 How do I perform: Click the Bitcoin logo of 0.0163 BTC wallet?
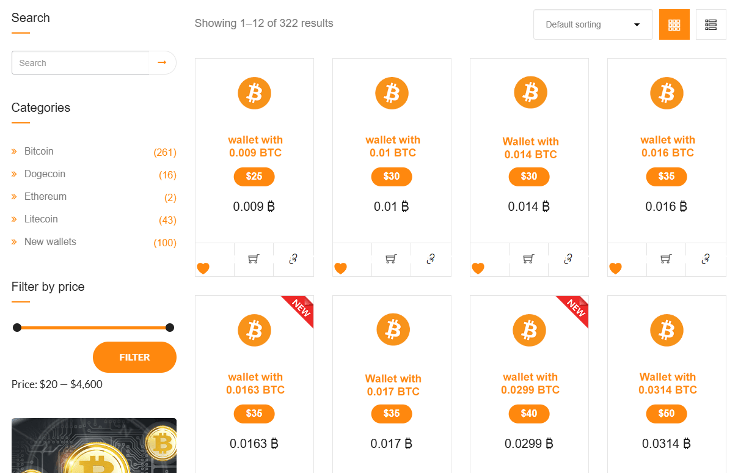tap(254, 331)
